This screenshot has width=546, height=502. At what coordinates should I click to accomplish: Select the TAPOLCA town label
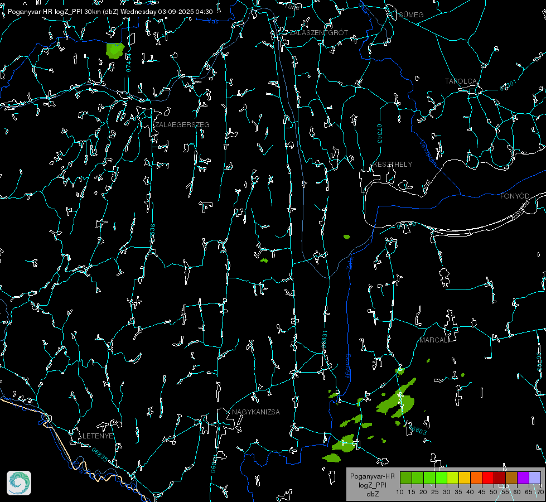pyautogui.click(x=461, y=81)
